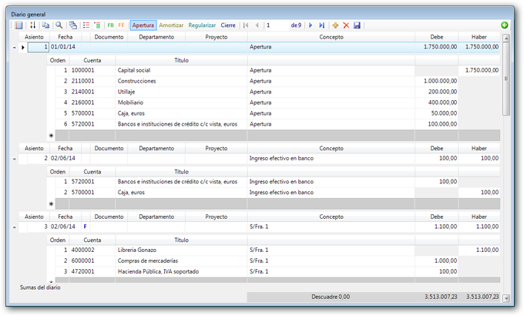Viewport: 524px width, 316px height.
Task: Click the Regularizar toolbar button
Action: point(202,25)
